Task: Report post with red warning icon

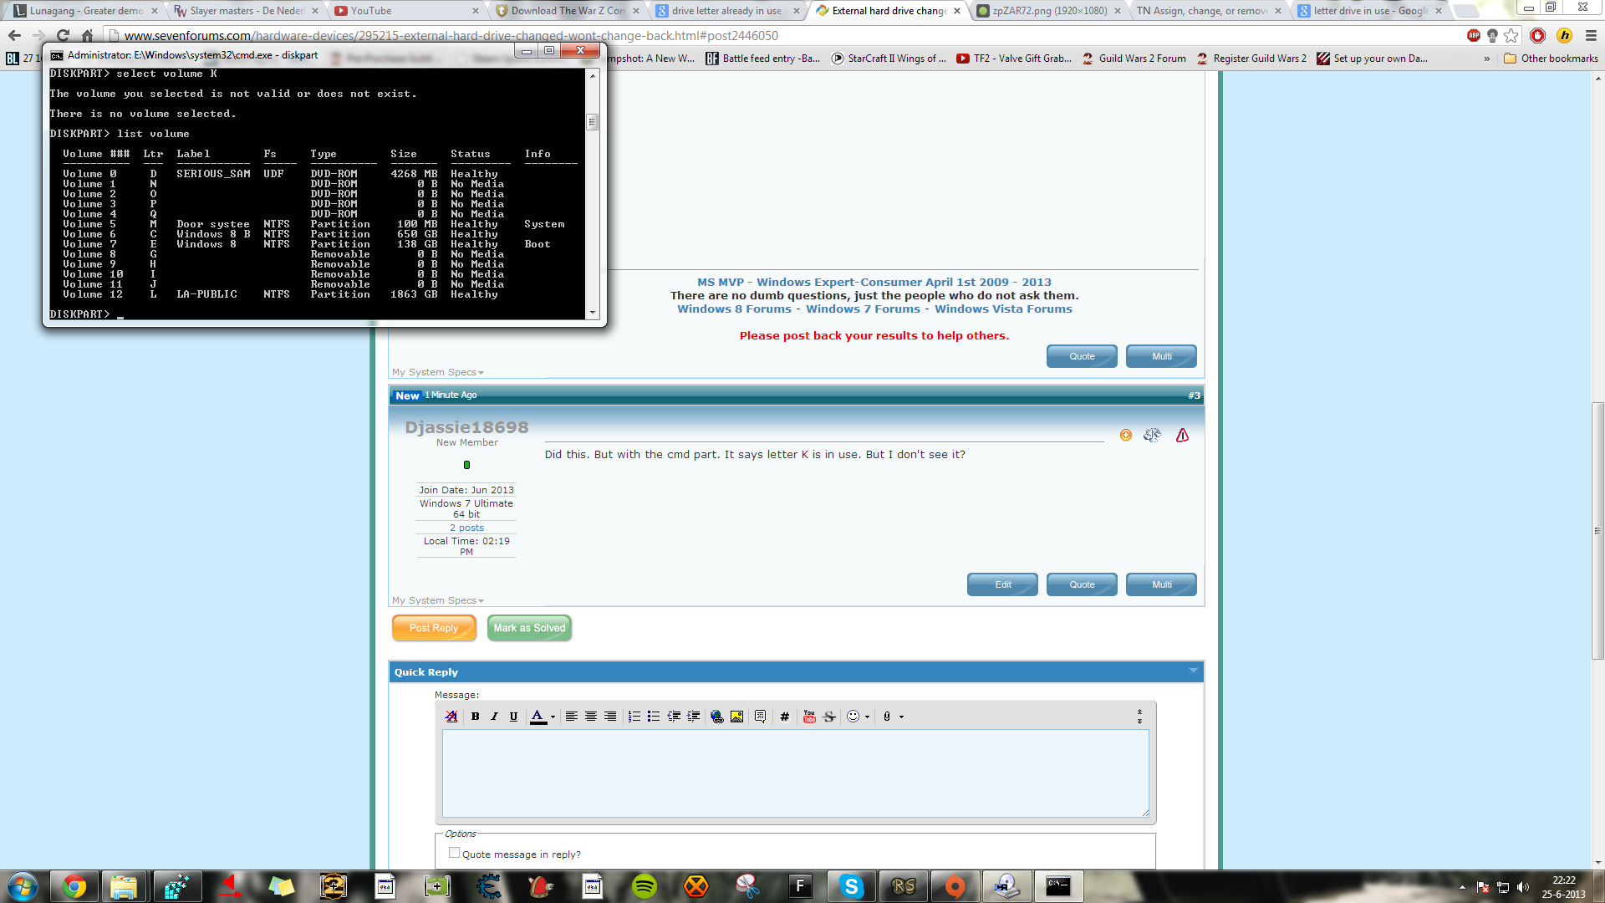Action: click(x=1182, y=435)
